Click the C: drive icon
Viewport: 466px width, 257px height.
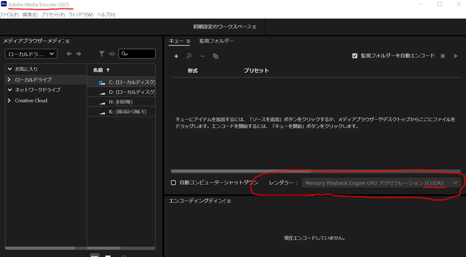pyautogui.click(x=102, y=82)
